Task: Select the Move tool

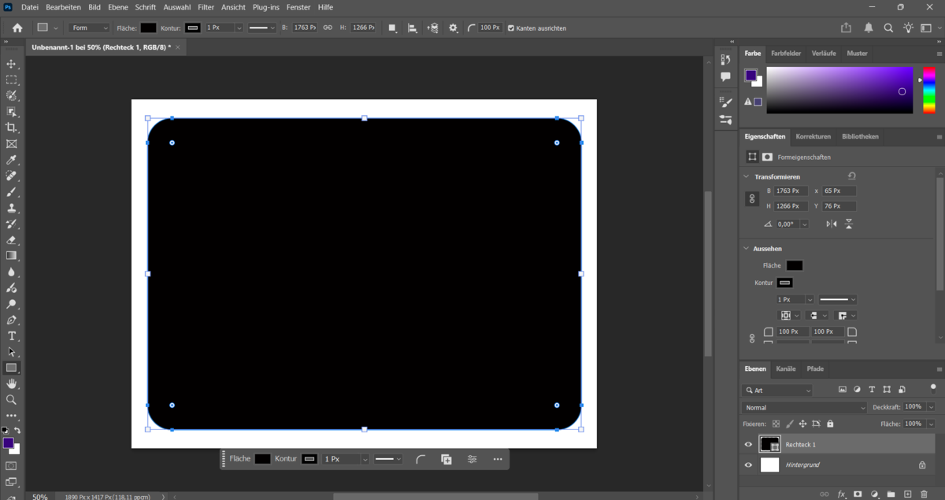Action: pyautogui.click(x=11, y=65)
